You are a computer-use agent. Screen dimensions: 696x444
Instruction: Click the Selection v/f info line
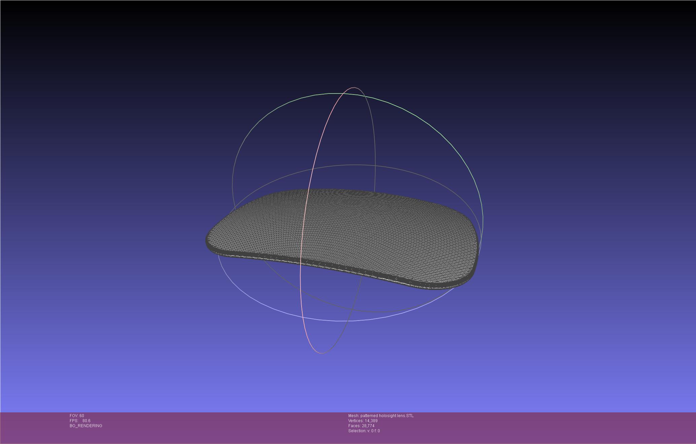364,431
